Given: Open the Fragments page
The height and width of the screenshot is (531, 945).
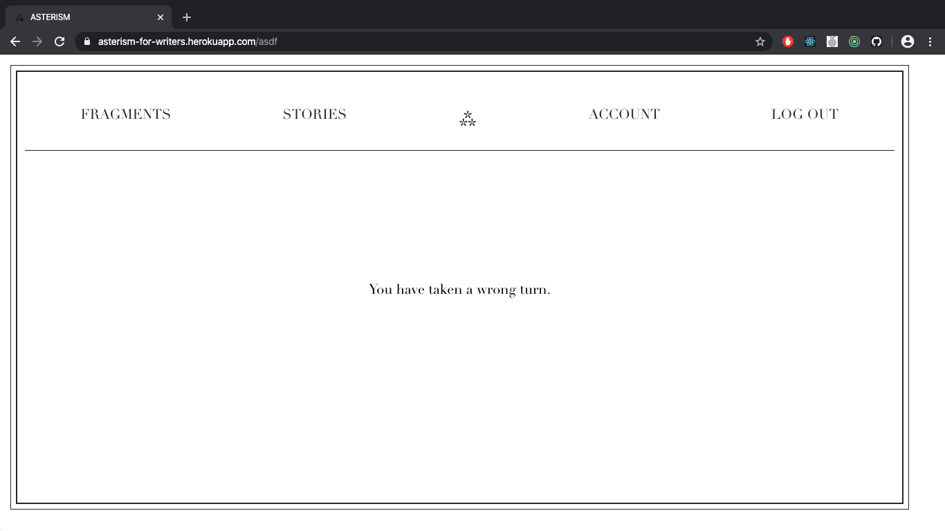Looking at the screenshot, I should pyautogui.click(x=126, y=115).
